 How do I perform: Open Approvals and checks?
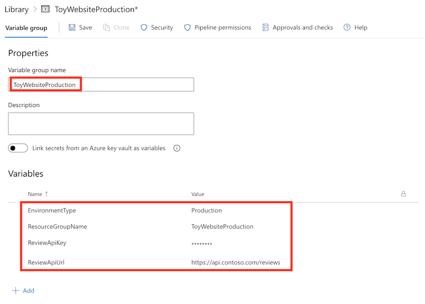click(302, 28)
